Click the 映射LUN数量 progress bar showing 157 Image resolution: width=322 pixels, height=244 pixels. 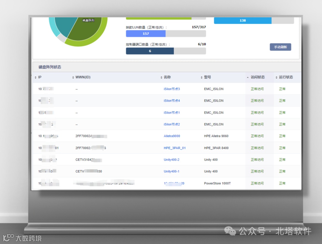(x=166, y=33)
